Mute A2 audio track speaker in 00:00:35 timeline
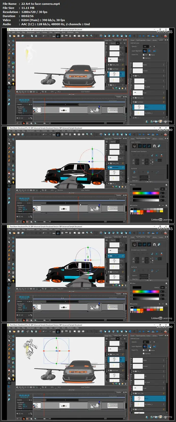176x422 pixels. [x=18, y=118]
